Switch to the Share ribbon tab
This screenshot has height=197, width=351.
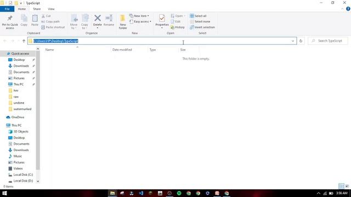37,9
